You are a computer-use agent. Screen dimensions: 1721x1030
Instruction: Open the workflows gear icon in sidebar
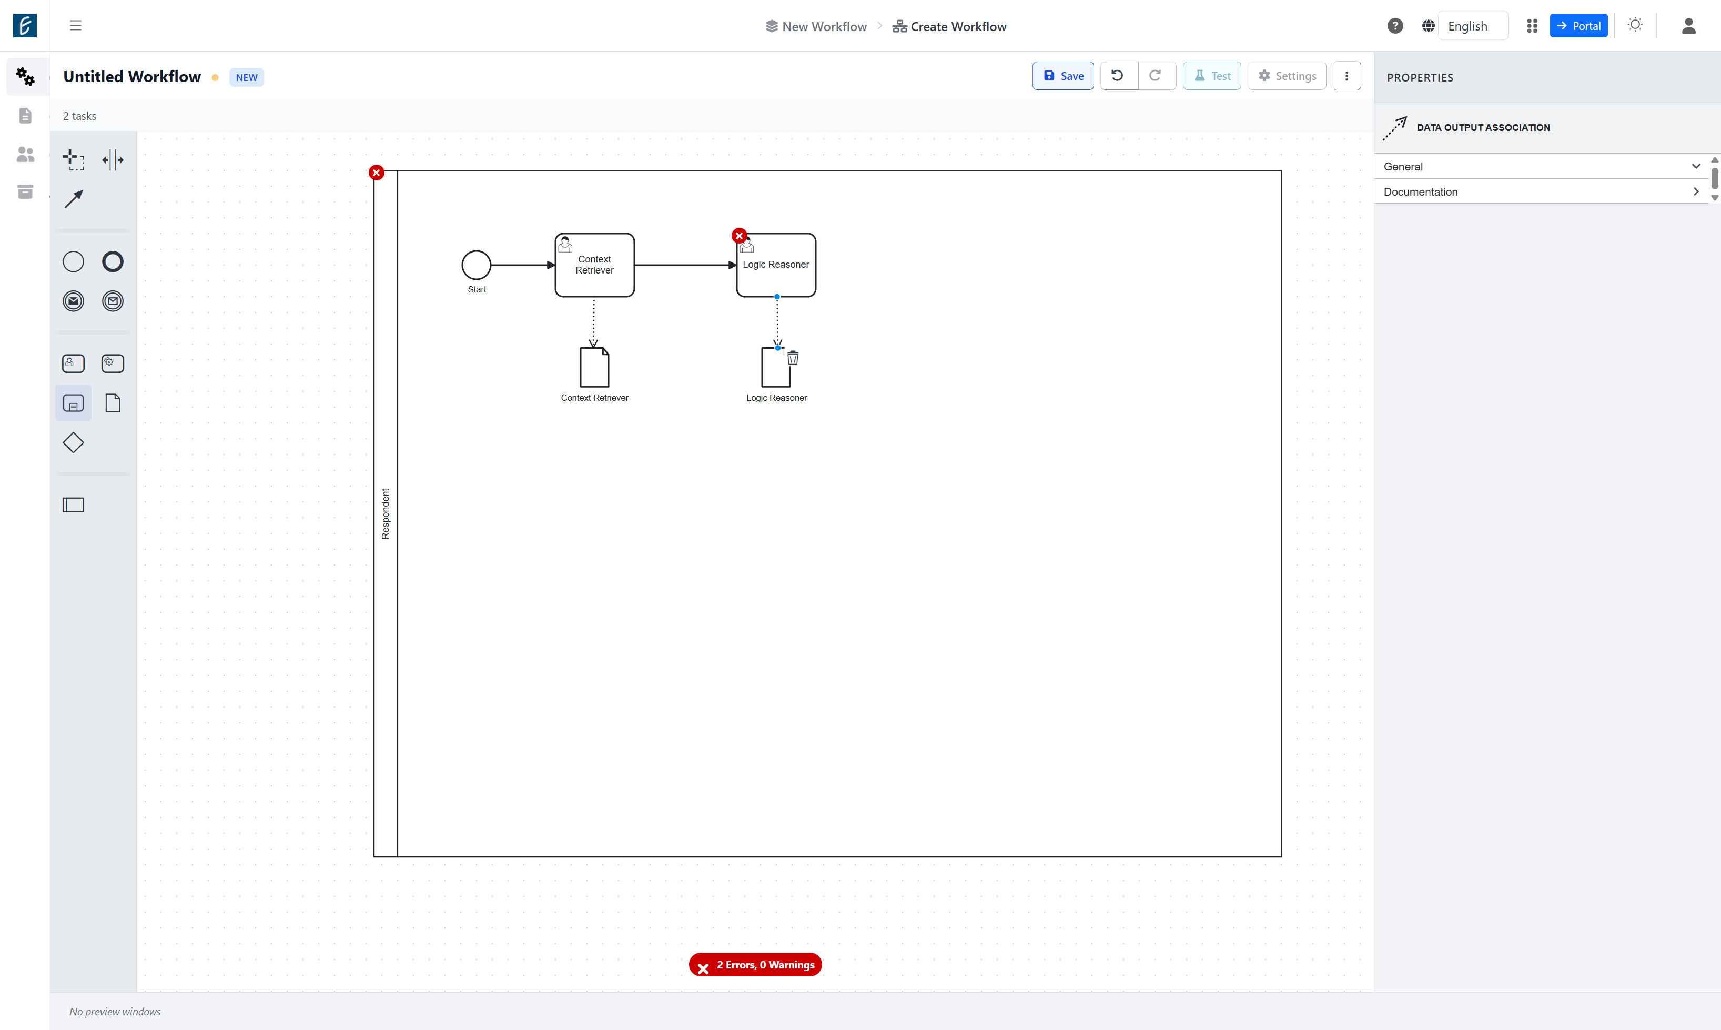coord(26,76)
